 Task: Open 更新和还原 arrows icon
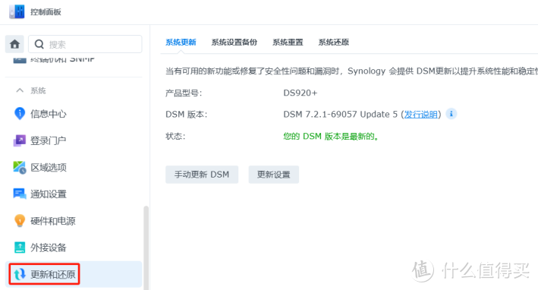pos(20,274)
